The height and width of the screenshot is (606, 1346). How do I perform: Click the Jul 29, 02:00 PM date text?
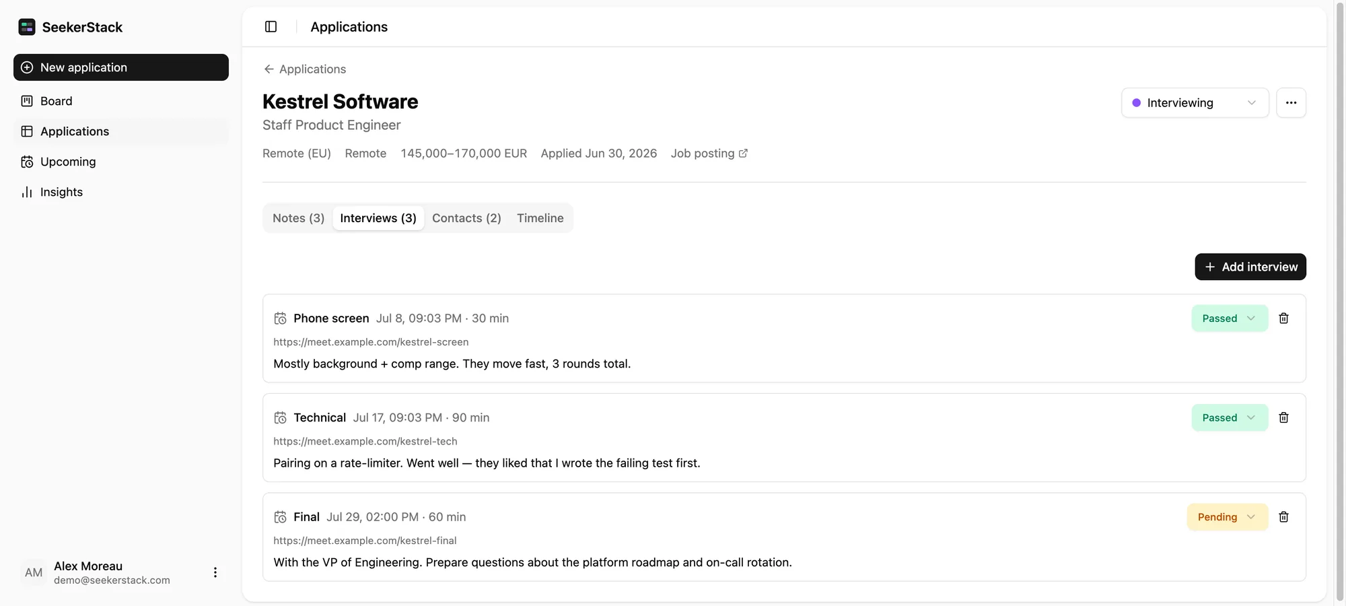(x=372, y=517)
